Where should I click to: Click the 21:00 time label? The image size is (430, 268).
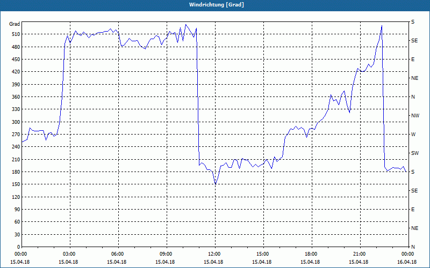(359, 254)
